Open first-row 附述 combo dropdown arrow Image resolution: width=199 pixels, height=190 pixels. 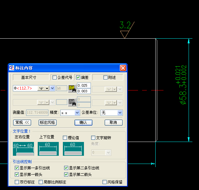coord(120,89)
